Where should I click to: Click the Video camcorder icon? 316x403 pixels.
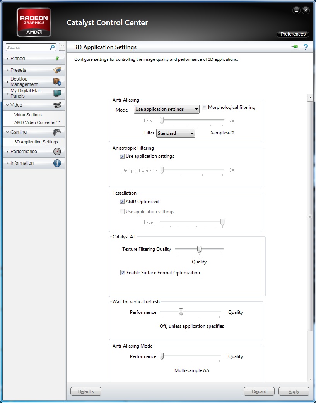click(x=57, y=105)
